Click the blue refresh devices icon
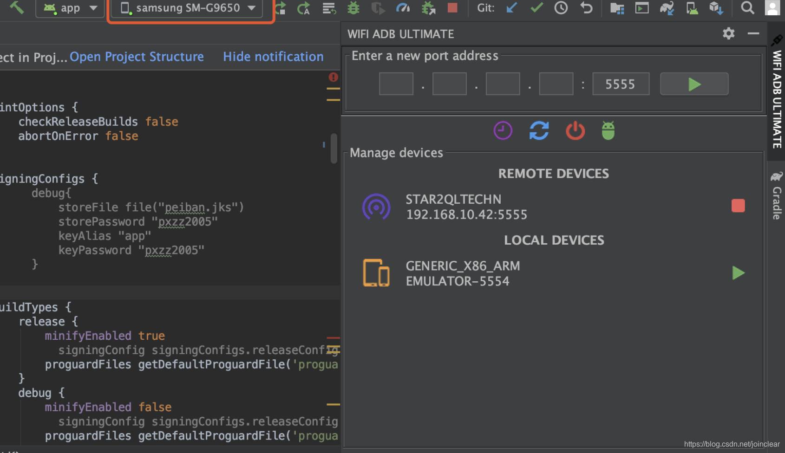 [539, 130]
